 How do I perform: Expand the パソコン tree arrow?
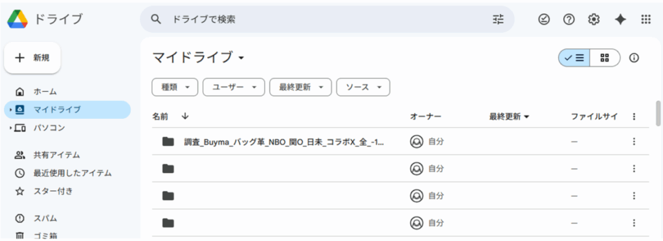tap(10, 127)
